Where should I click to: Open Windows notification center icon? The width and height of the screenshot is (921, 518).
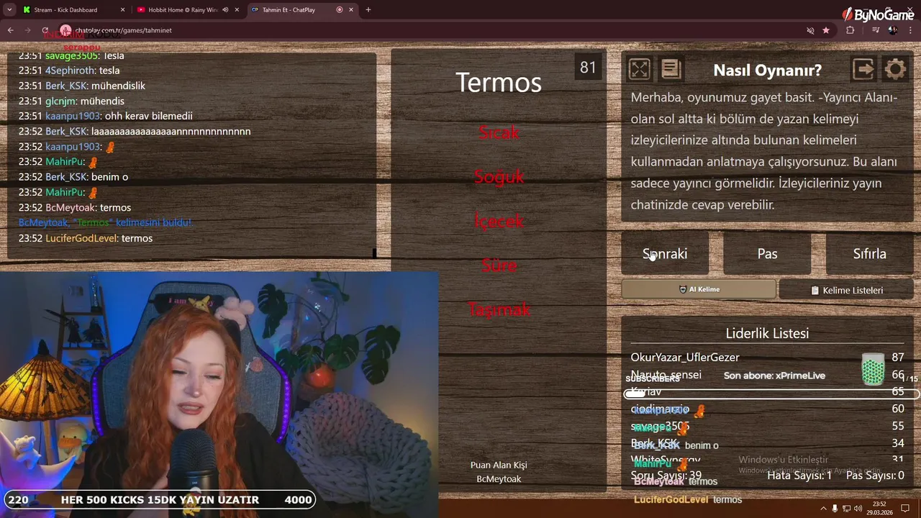tap(904, 509)
